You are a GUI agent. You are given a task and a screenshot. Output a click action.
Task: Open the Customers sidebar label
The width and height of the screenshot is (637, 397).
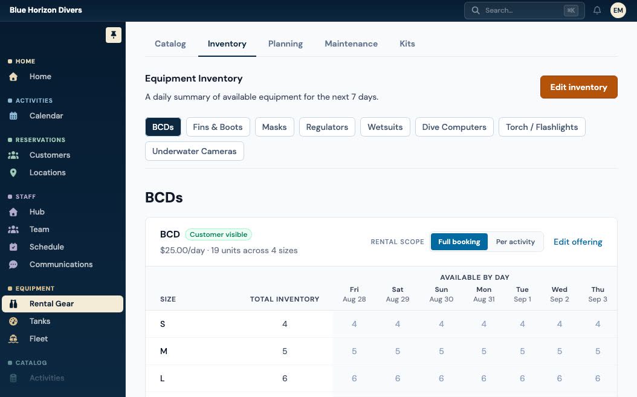(50, 155)
